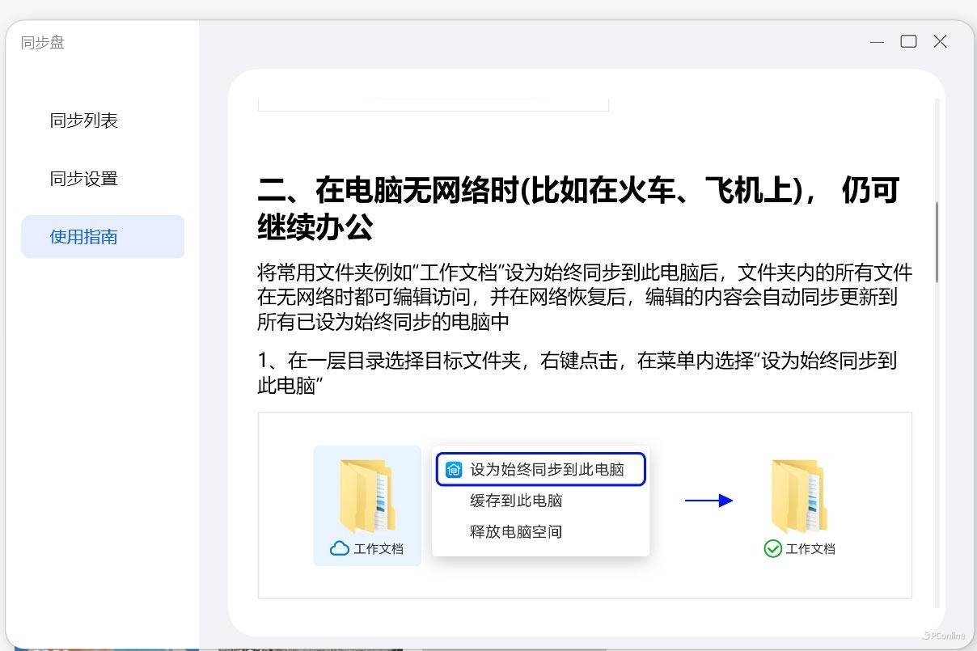Close the 同步盘 window
Screen dimensions: 977x651
click(940, 41)
